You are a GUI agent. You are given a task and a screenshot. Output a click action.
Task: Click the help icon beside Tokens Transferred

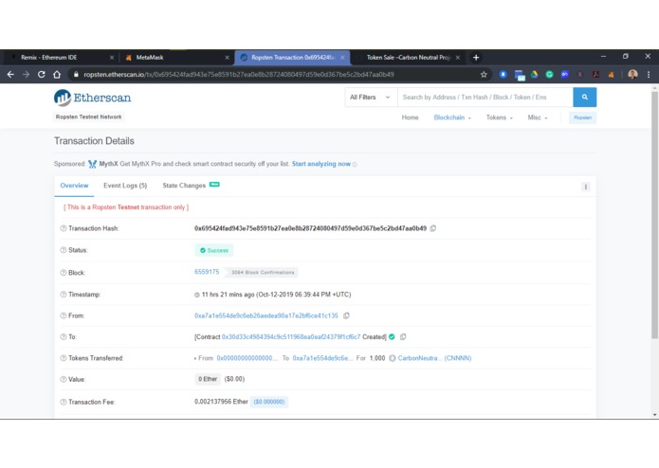click(x=63, y=358)
